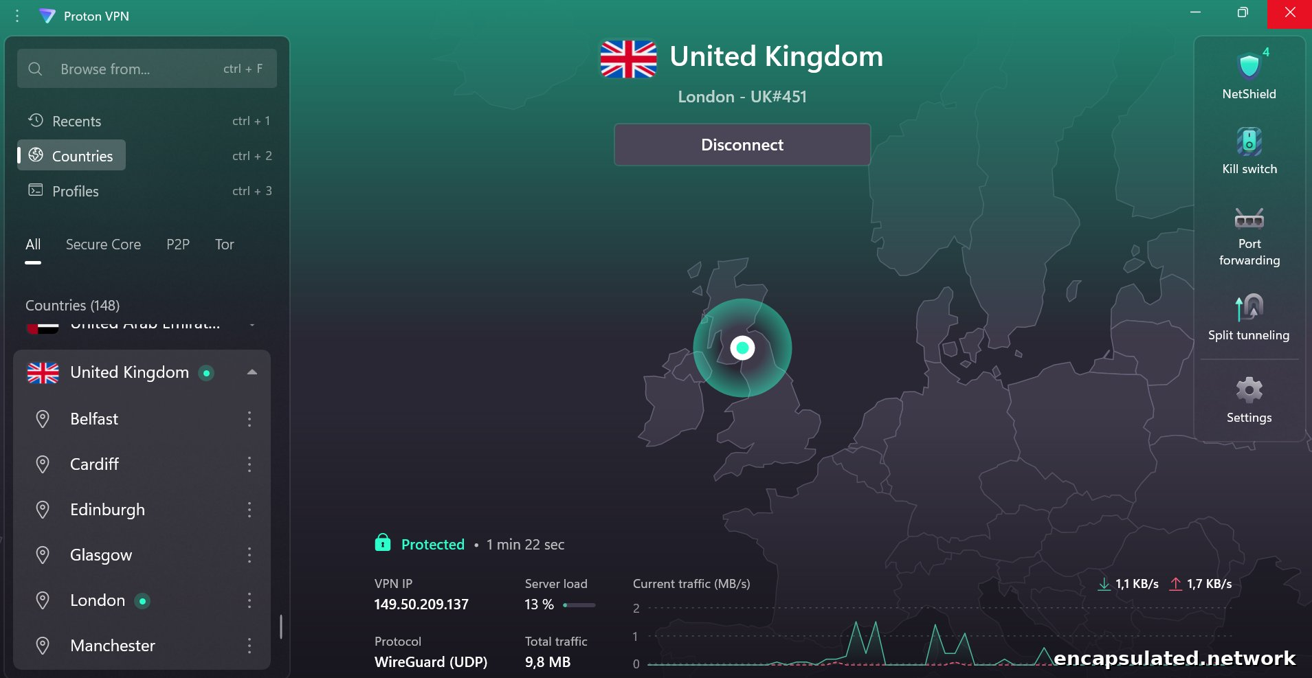Open the Belfast three-dot options menu
The height and width of the screenshot is (678, 1312).
(249, 419)
